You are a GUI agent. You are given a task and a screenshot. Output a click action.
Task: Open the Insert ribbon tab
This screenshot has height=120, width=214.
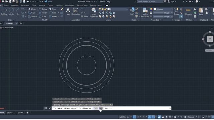[x=6, y=5]
